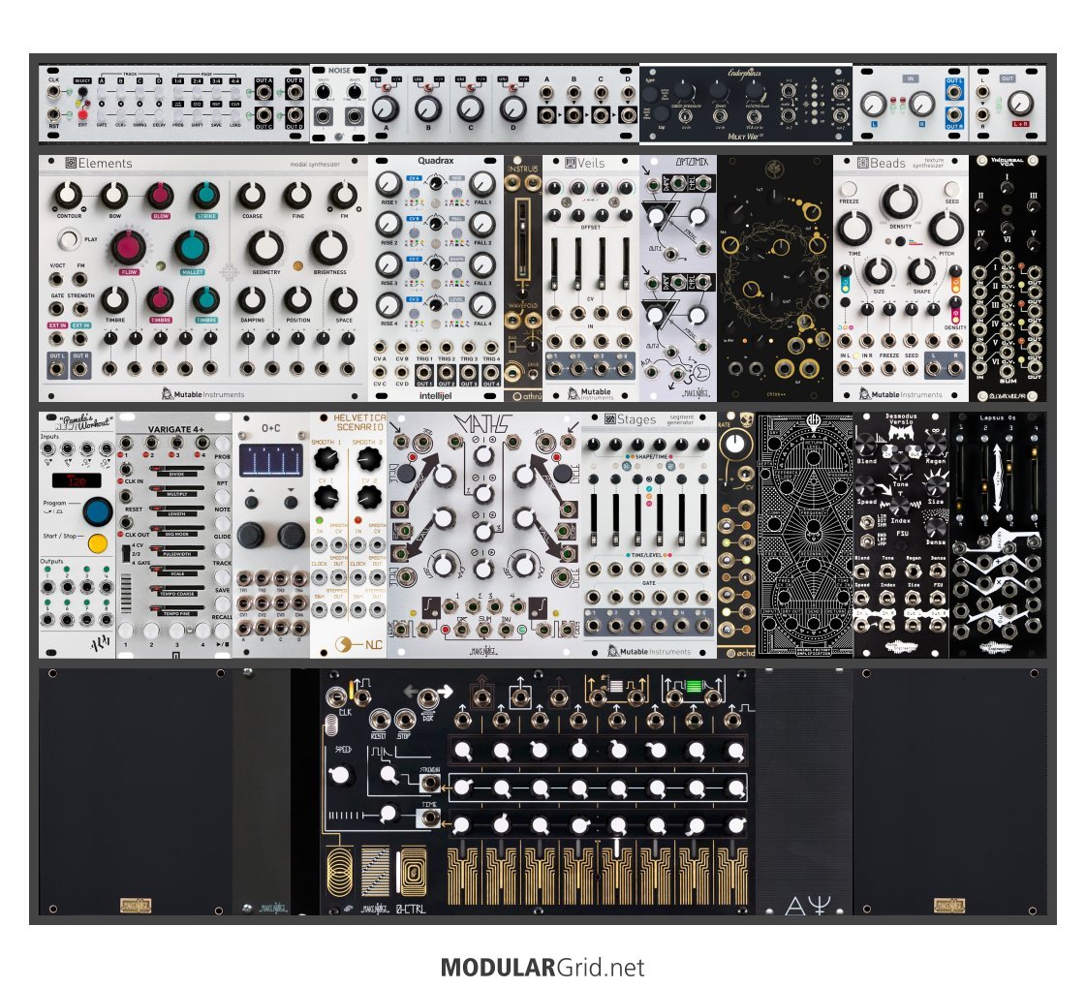This screenshot has width=1086, height=988.
Task: Click the OUT D jack on the top-left sequencer
Action: [295, 115]
